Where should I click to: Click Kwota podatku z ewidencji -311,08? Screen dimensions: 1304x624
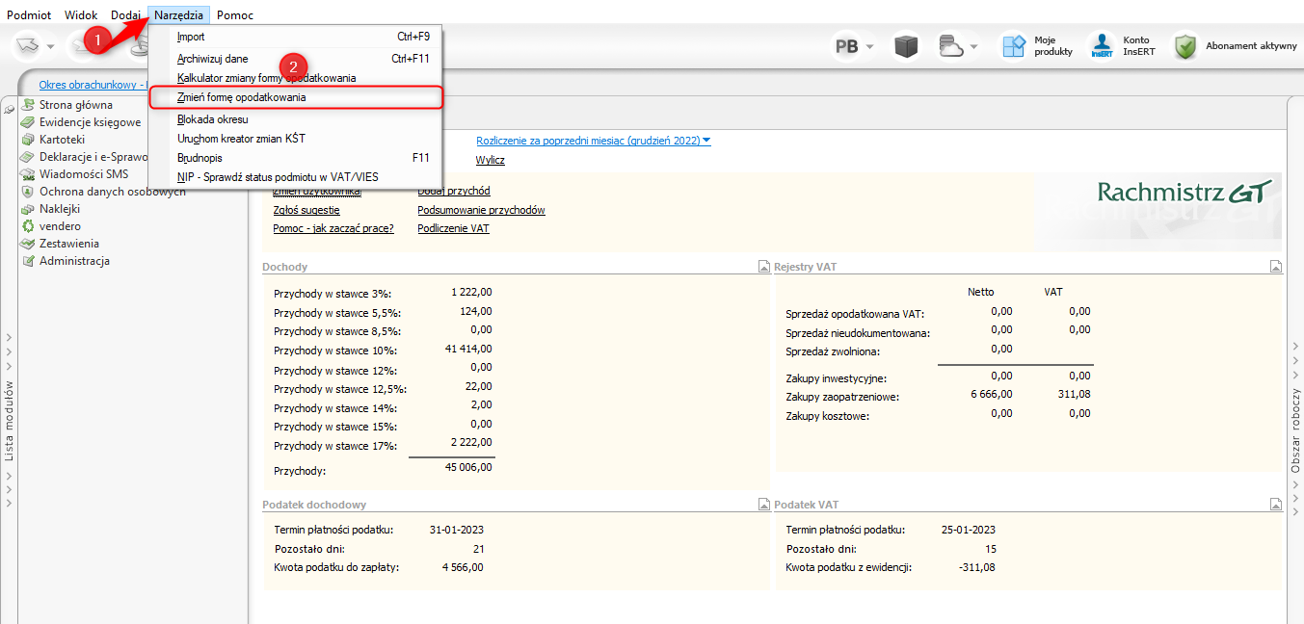(978, 567)
